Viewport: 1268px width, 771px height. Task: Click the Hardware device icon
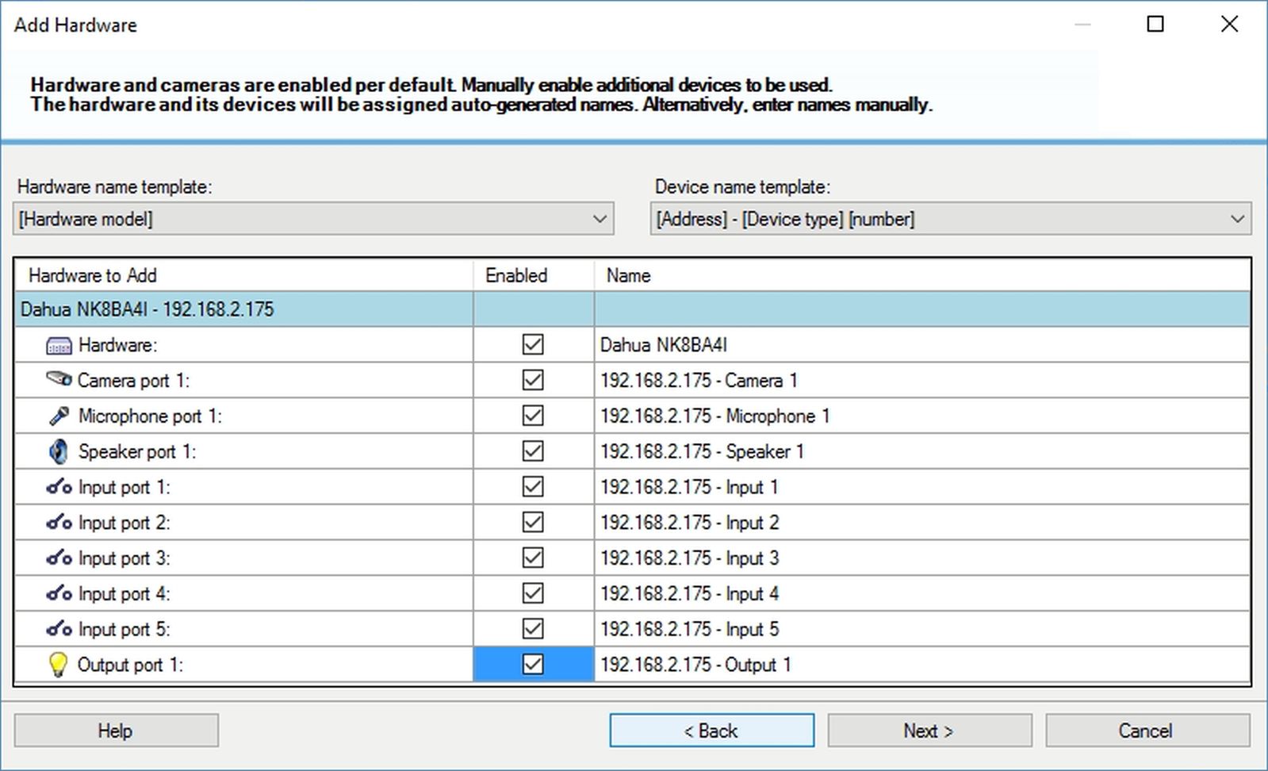[x=59, y=346]
